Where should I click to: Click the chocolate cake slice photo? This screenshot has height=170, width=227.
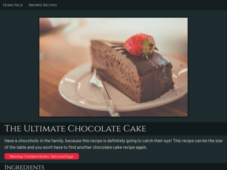(113, 67)
